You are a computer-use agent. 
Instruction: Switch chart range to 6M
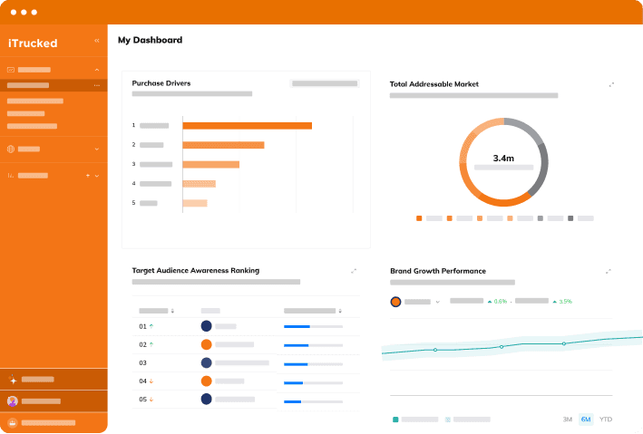(586, 420)
